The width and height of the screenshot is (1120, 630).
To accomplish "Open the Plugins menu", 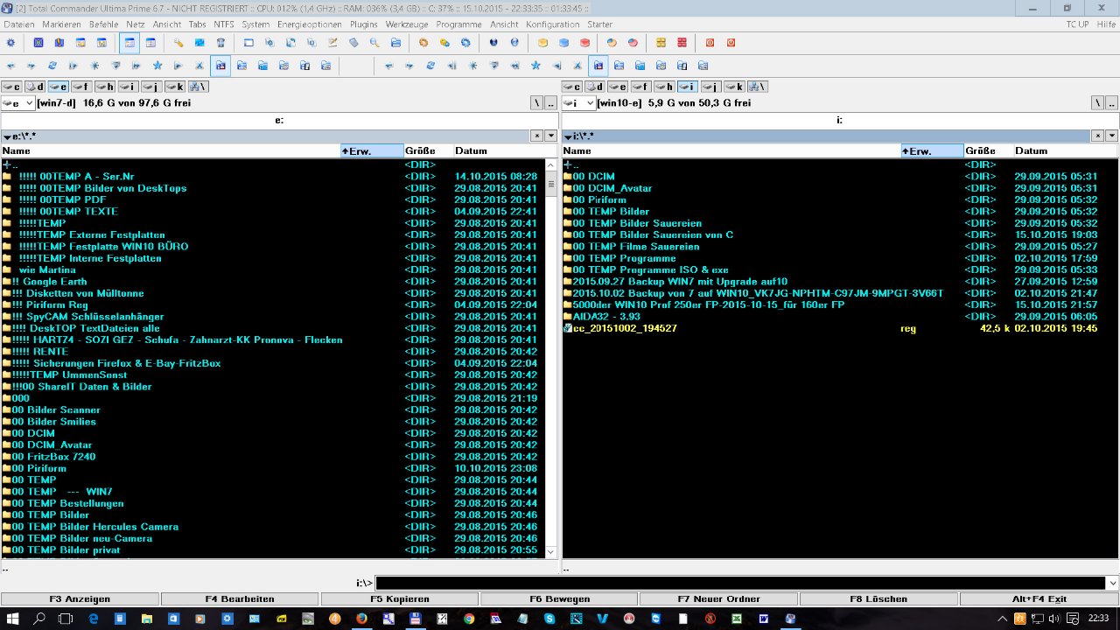I will 364,24.
